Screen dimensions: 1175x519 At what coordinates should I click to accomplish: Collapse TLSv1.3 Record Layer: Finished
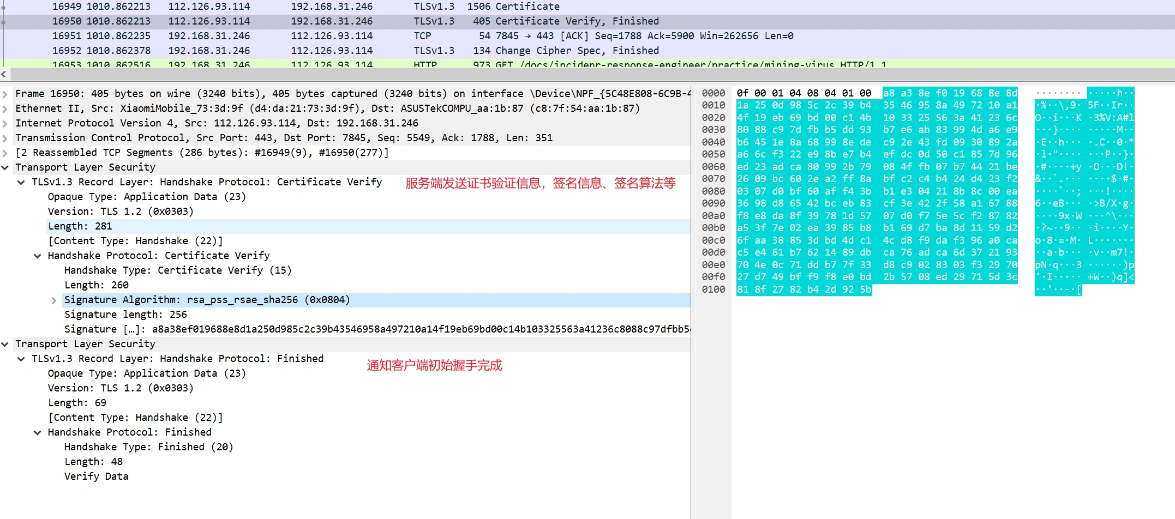[21, 359]
